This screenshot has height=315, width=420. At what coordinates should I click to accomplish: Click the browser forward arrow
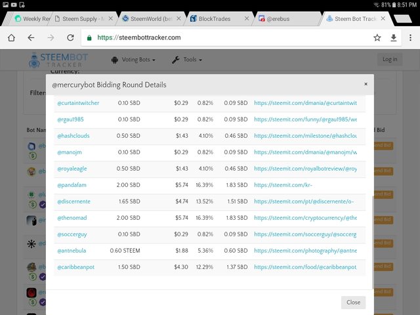51,38
